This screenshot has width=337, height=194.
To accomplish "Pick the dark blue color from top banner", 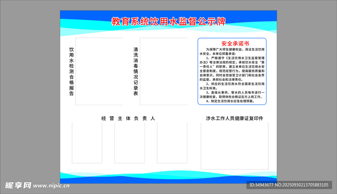I will [x=82, y=14].
